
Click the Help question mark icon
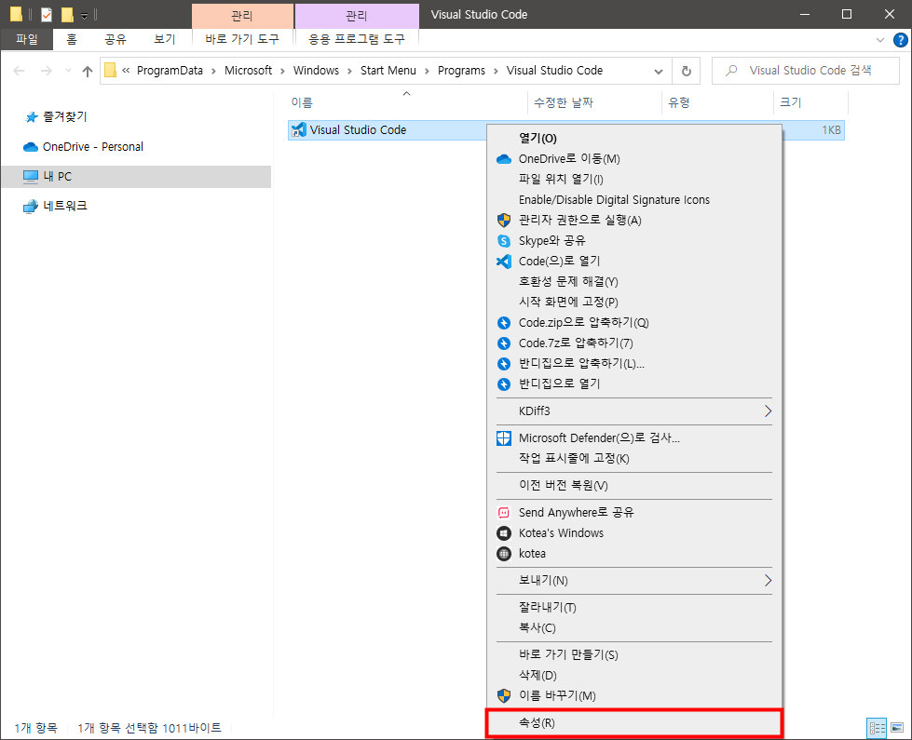[x=901, y=40]
